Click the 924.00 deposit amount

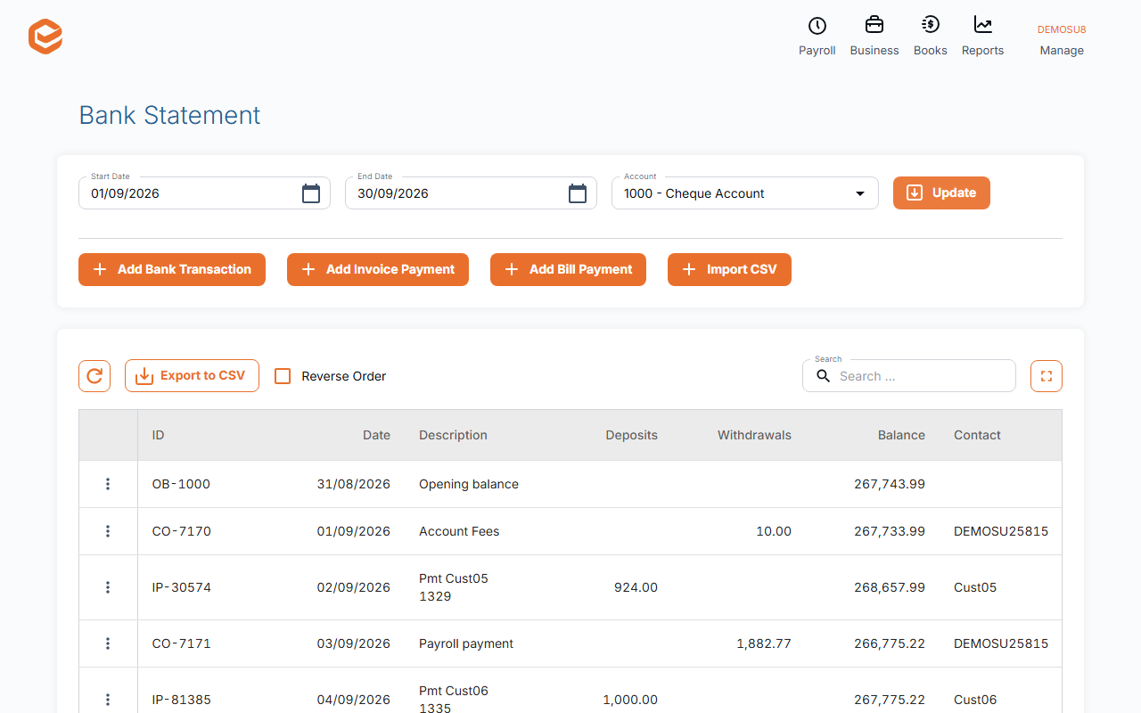636,587
